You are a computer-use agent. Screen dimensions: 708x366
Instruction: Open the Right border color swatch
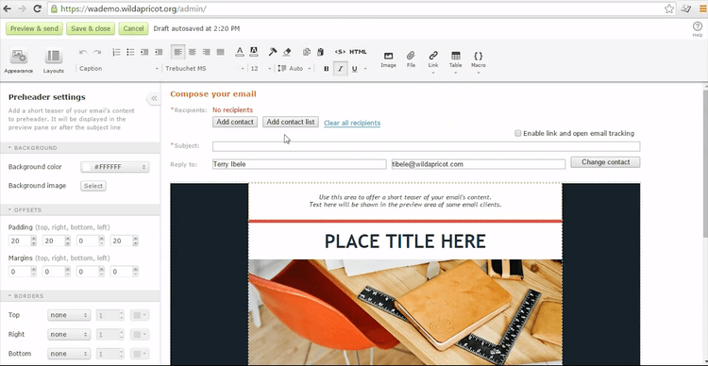tap(140, 335)
